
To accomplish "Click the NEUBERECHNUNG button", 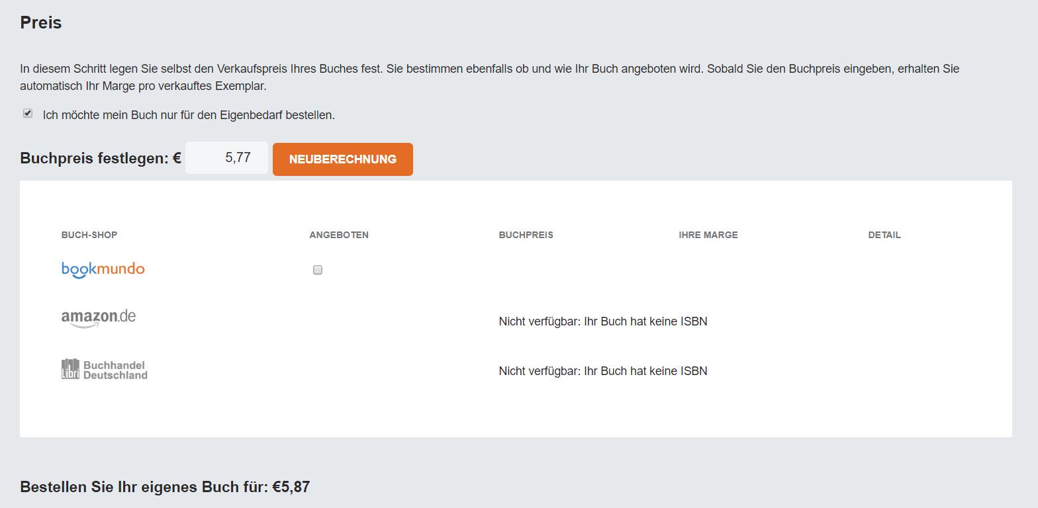I will tap(343, 159).
